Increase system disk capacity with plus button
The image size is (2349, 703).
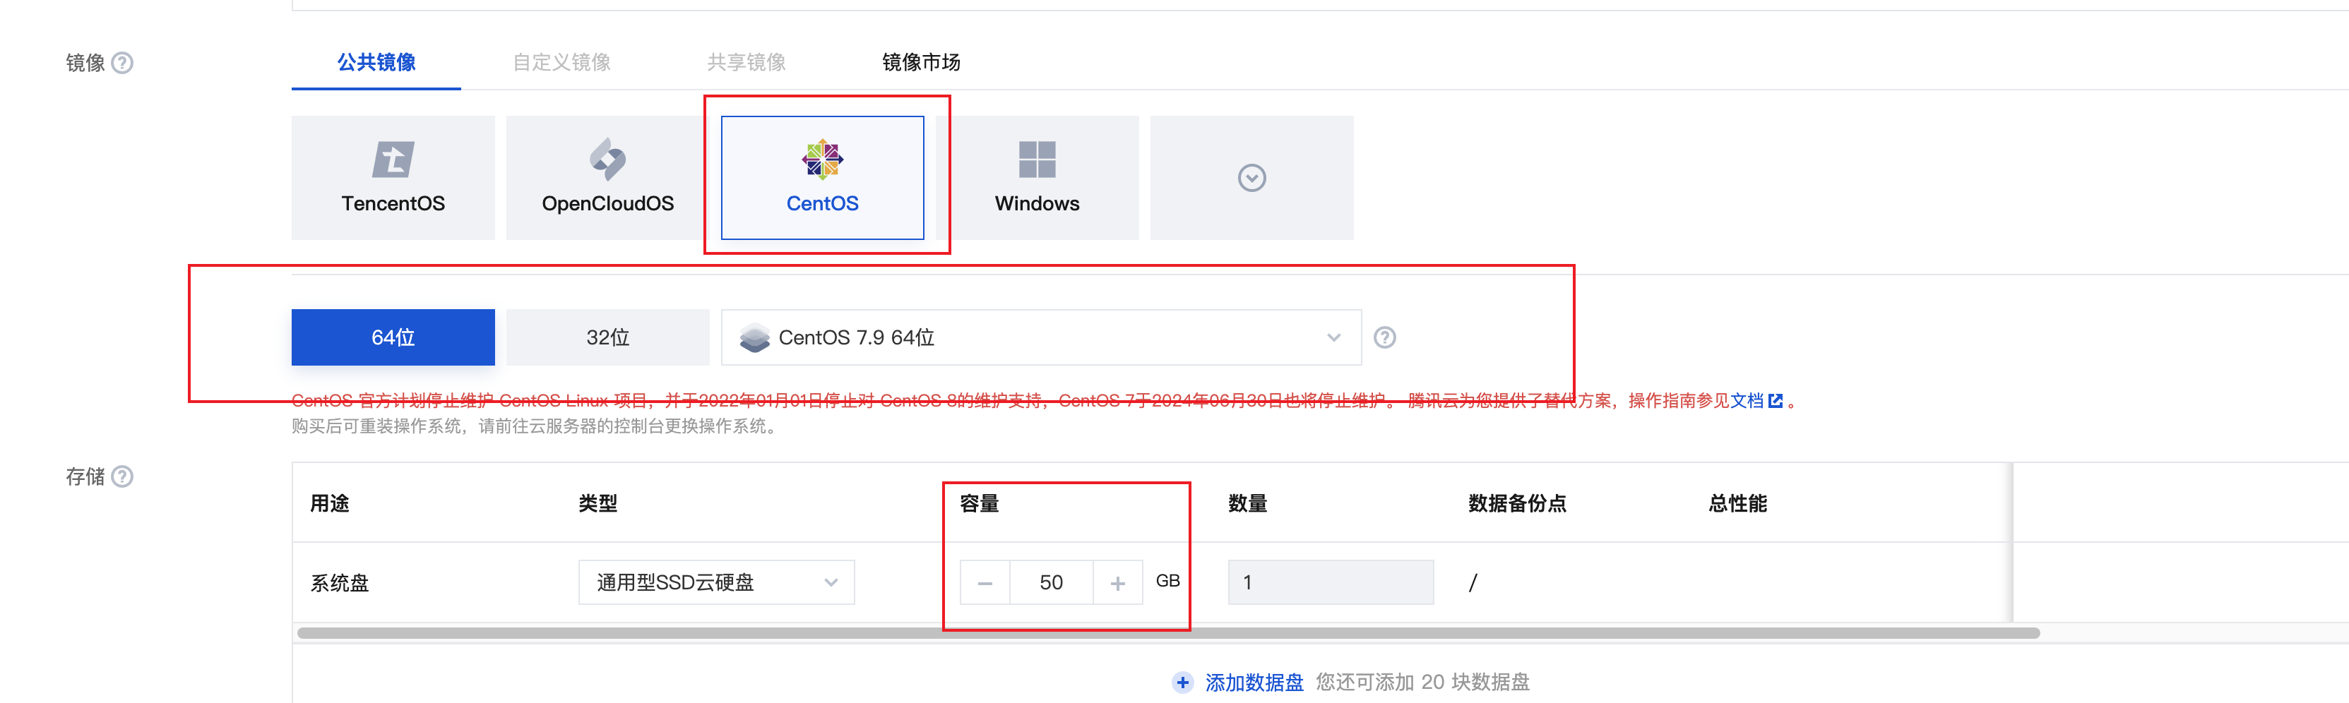click(x=1118, y=582)
